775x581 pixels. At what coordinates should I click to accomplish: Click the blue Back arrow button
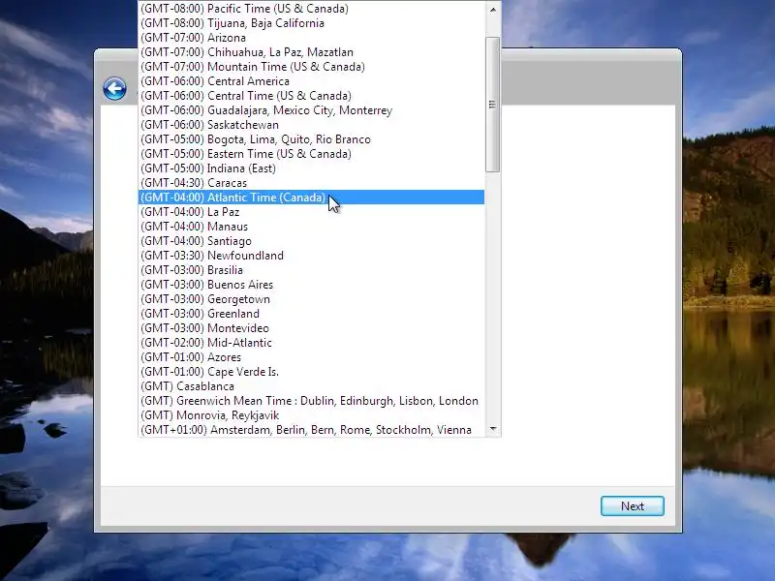pyautogui.click(x=114, y=89)
